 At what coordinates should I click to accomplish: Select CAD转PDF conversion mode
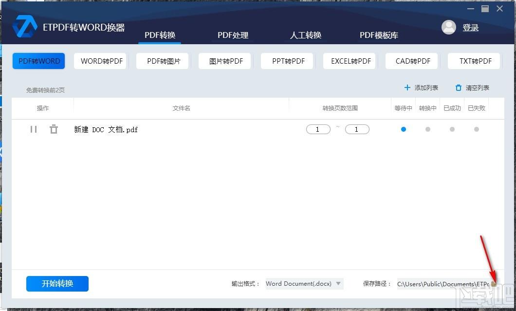coord(413,61)
